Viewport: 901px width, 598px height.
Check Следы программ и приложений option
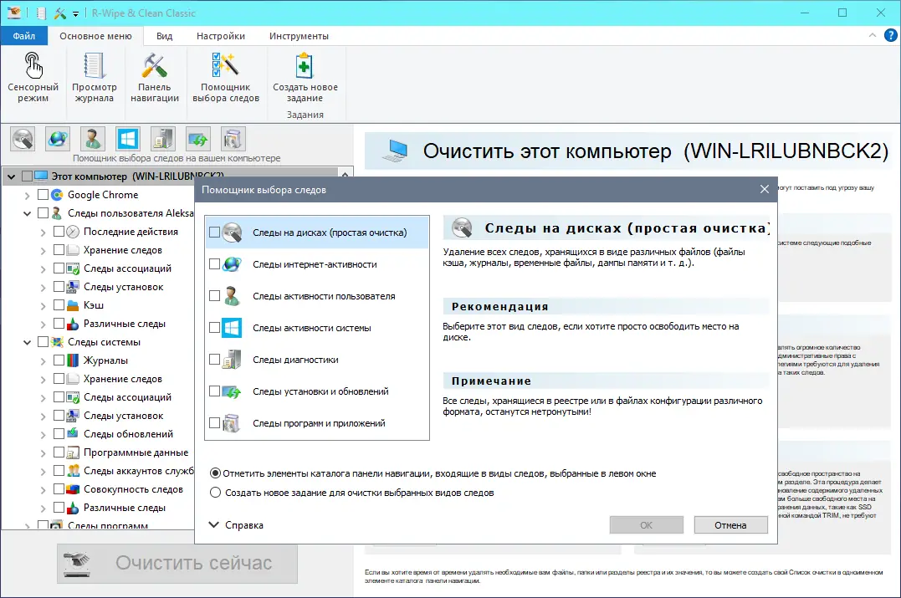click(215, 423)
